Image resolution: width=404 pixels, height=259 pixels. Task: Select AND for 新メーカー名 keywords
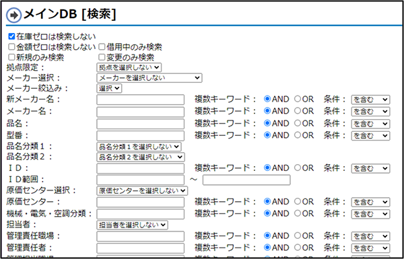(x=267, y=99)
